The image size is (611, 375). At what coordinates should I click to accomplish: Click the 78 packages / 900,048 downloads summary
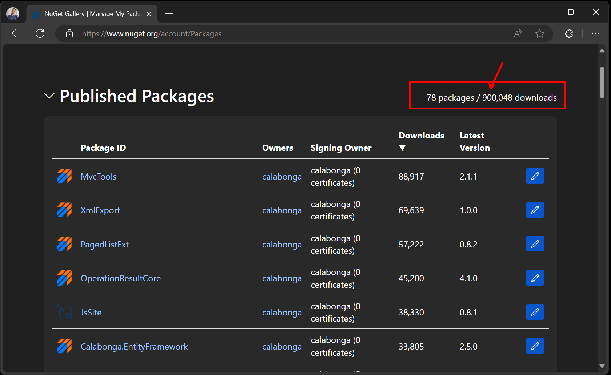[491, 98]
